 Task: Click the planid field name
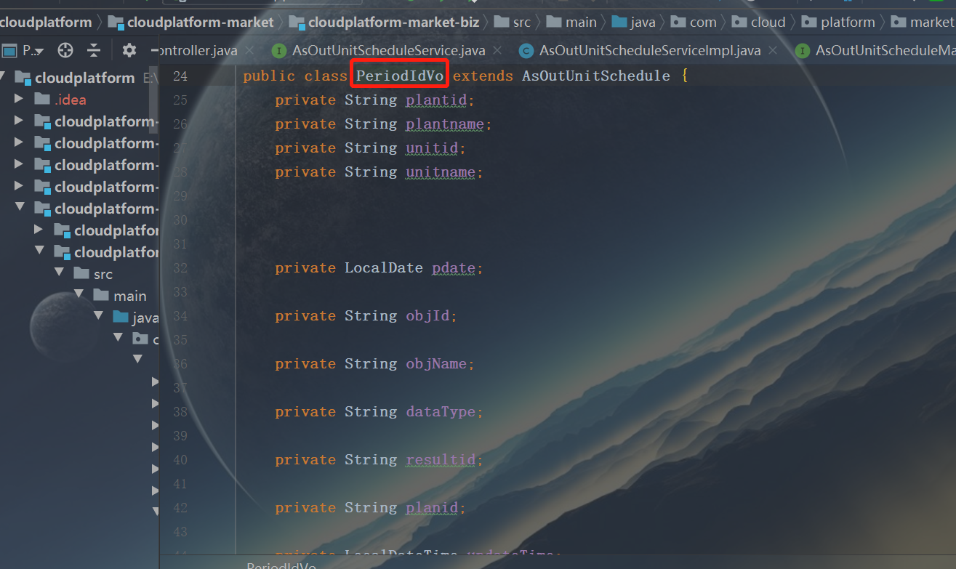pos(432,508)
